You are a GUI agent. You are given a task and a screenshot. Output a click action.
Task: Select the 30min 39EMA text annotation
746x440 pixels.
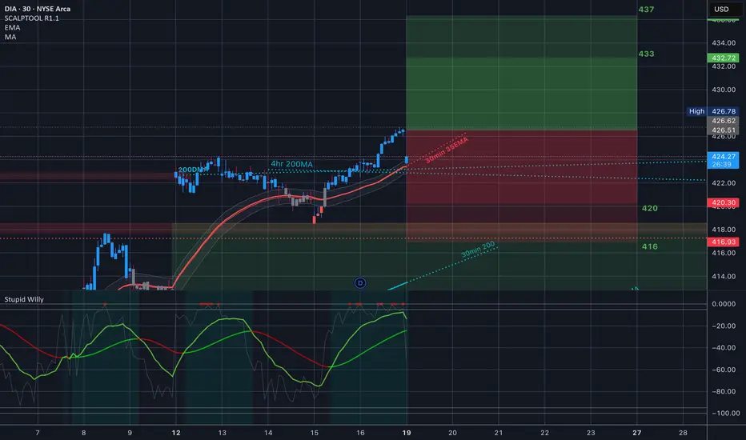[x=447, y=150]
